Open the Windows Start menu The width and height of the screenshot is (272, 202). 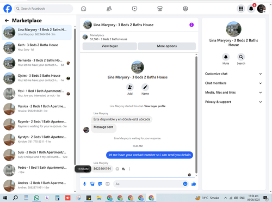coord(5,198)
